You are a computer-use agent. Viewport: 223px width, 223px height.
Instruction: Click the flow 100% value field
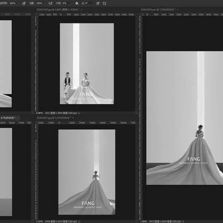[x=40, y=3]
